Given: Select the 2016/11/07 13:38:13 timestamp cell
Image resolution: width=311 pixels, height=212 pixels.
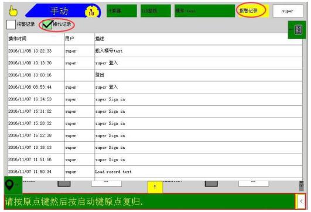Looking at the screenshot, I should coord(36,148).
